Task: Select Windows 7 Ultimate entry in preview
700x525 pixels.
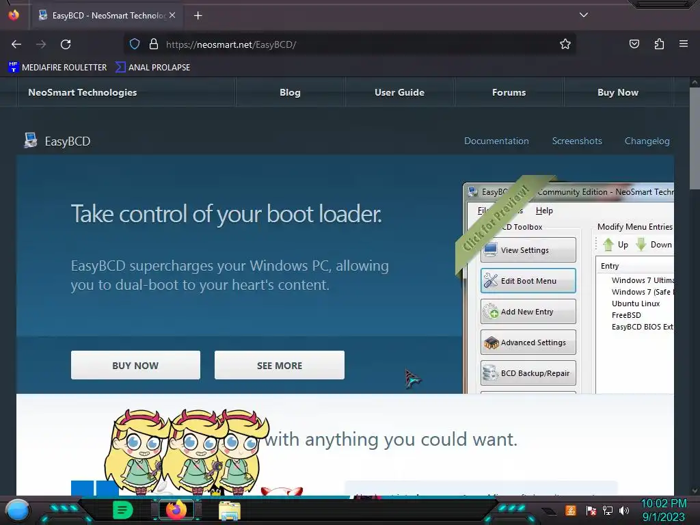Action: click(643, 280)
